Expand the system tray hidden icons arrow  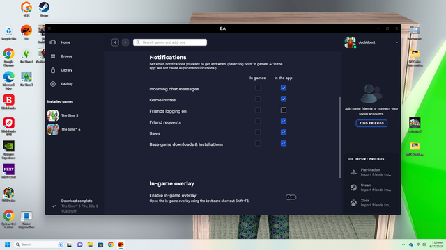(x=403, y=244)
